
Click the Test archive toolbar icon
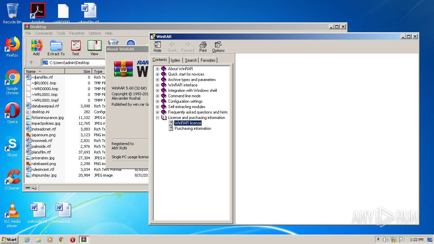pos(76,48)
